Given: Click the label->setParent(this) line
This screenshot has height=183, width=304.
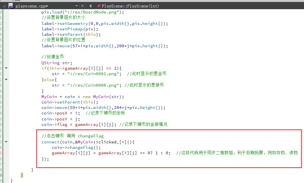Looking at the screenshot, I should pos(71,35).
